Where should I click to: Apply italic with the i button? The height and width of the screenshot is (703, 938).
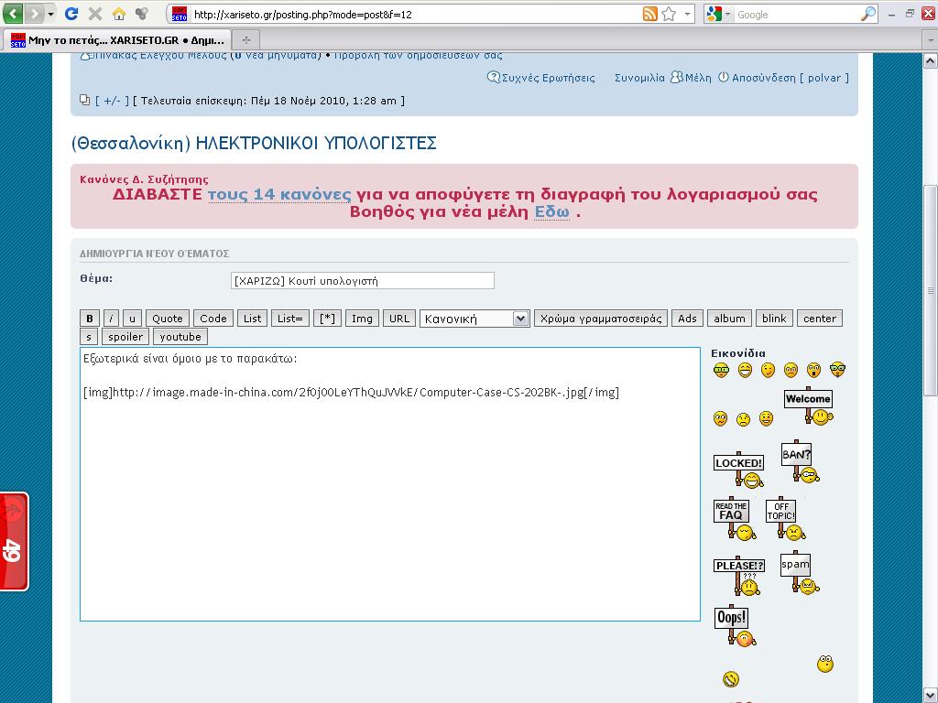point(111,319)
